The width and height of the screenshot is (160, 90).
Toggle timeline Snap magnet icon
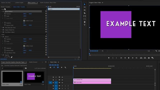click(54, 67)
